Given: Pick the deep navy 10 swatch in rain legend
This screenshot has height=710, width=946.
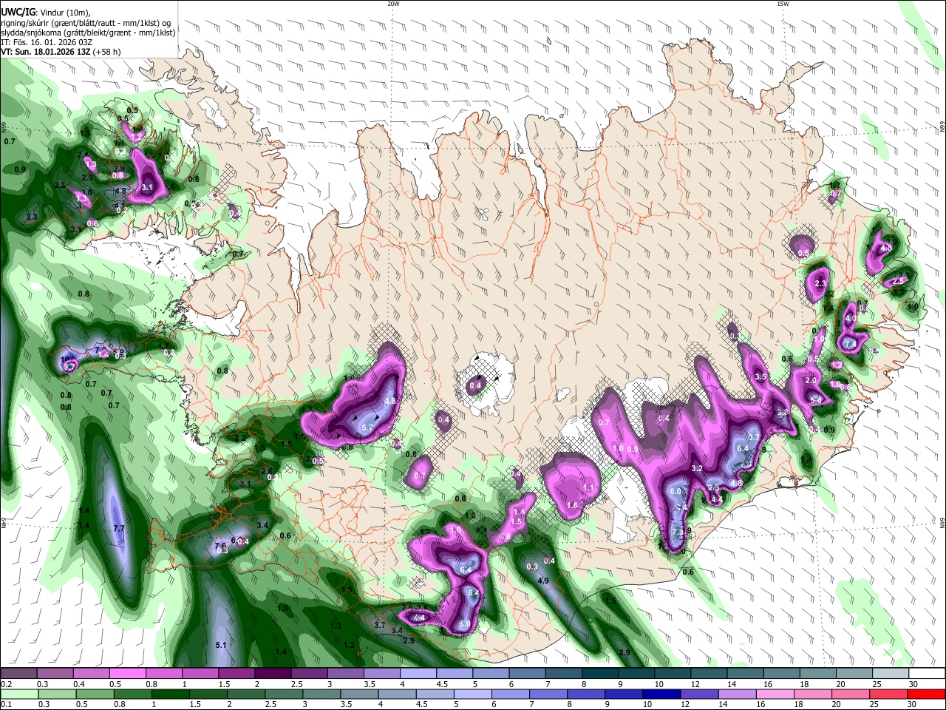Looking at the screenshot, I should [661, 694].
